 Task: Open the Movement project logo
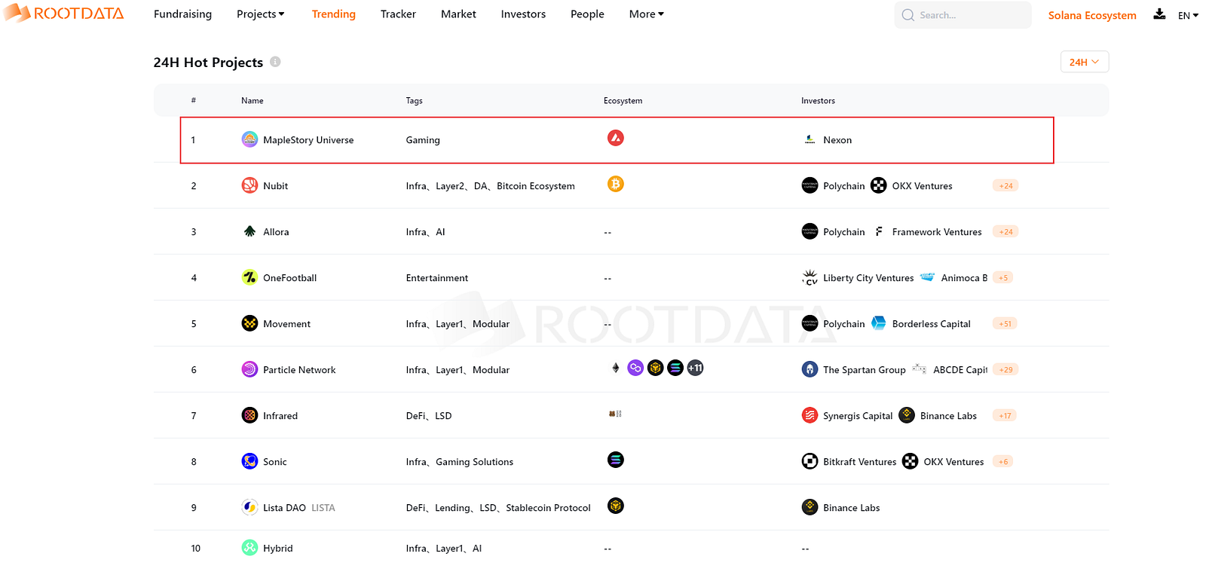click(249, 323)
